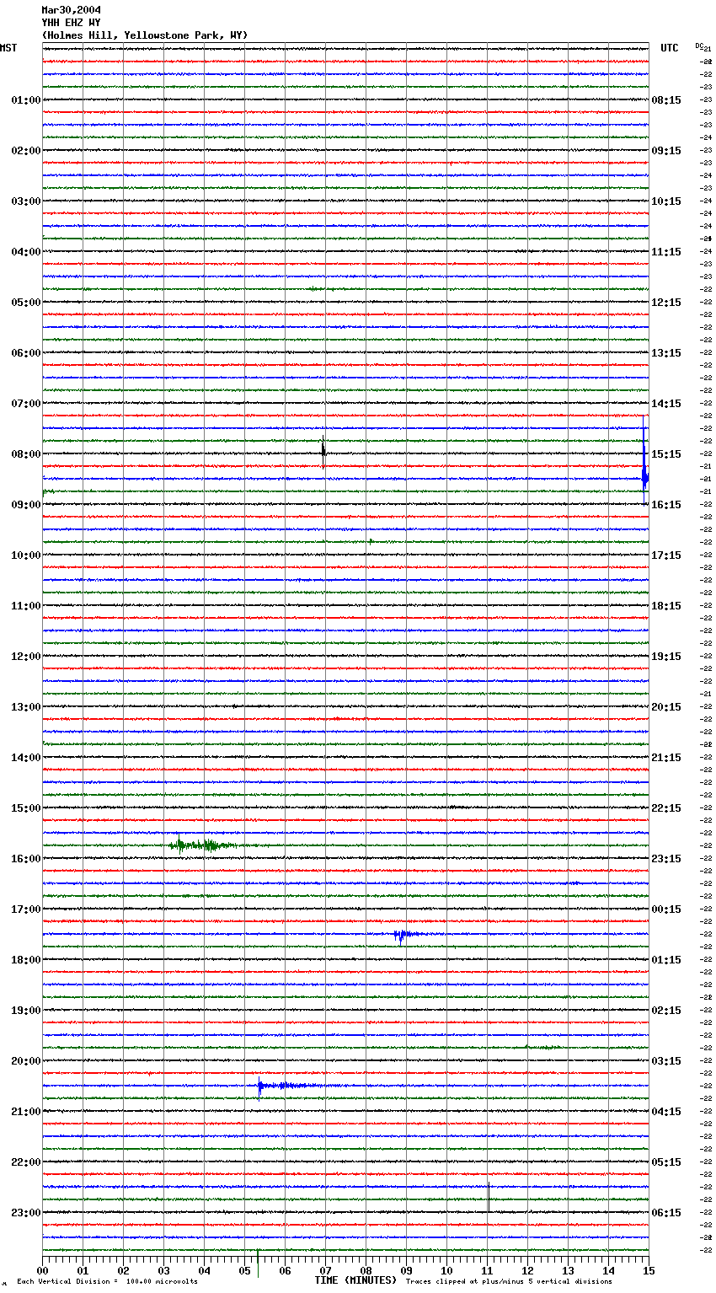Click the '00' minute axis tick label
The width and height of the screenshot is (716, 1293).
(x=42, y=1270)
